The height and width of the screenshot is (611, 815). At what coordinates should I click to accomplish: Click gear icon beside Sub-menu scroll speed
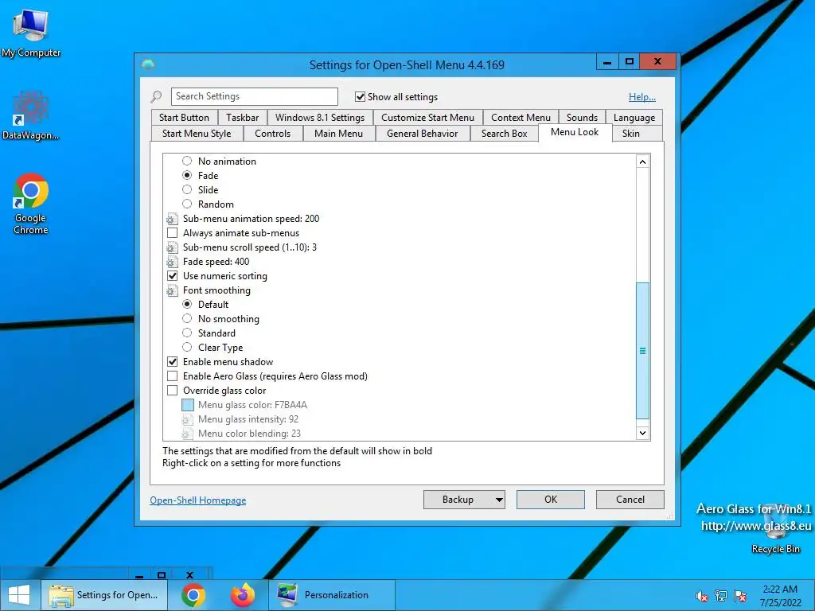point(172,247)
